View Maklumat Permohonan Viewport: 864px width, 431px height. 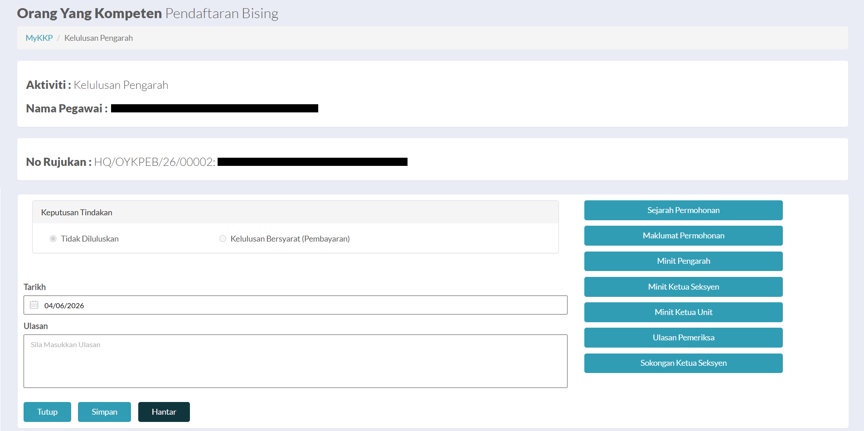[x=683, y=236]
